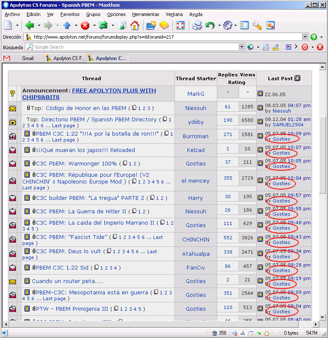The height and width of the screenshot is (338, 328).
Task: Open the Herramientas menu
Action: (x=146, y=14)
